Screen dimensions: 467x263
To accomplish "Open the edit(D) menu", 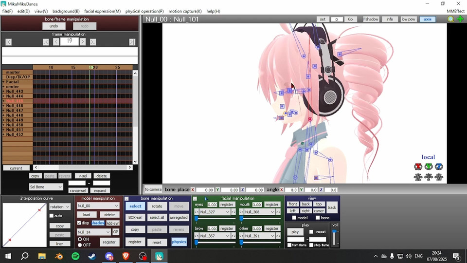I will [23, 11].
